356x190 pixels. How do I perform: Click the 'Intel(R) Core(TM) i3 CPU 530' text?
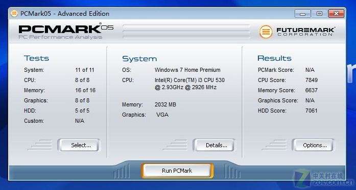point(189,80)
